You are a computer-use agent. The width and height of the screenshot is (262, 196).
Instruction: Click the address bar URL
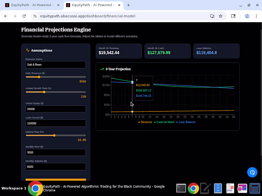click(88, 16)
